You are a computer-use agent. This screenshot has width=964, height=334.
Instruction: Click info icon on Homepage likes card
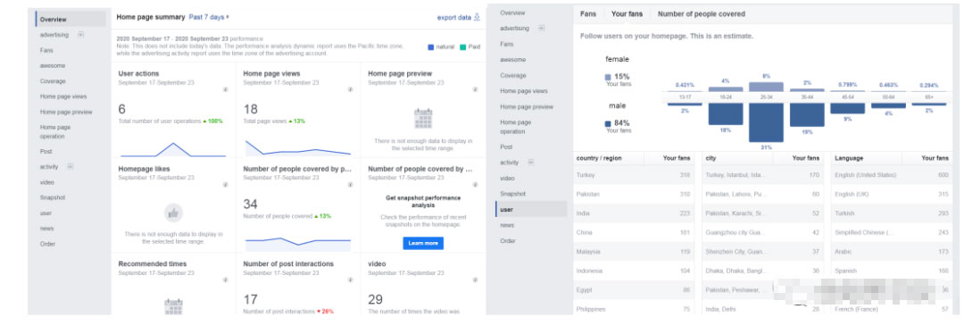pos(225,185)
